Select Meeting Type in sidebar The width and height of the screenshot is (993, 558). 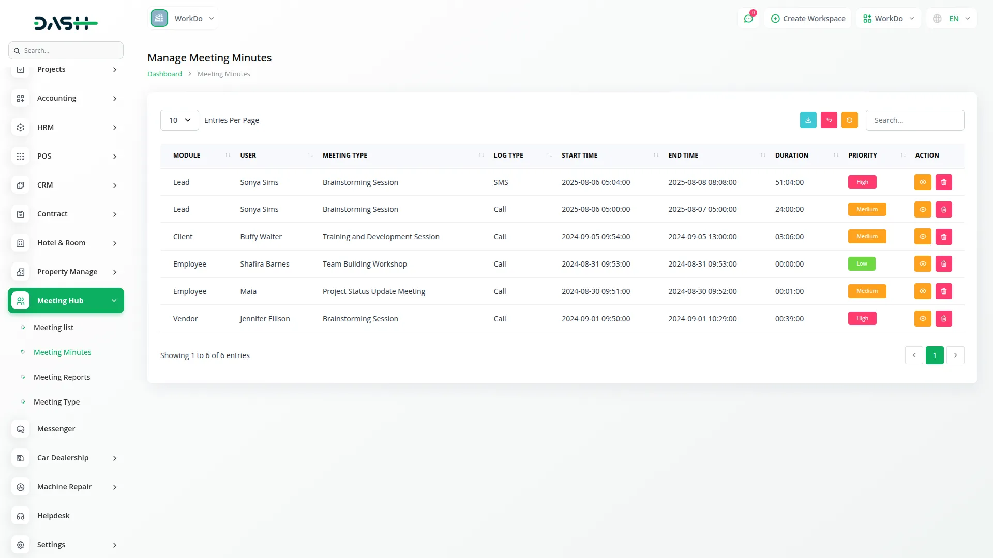56,402
